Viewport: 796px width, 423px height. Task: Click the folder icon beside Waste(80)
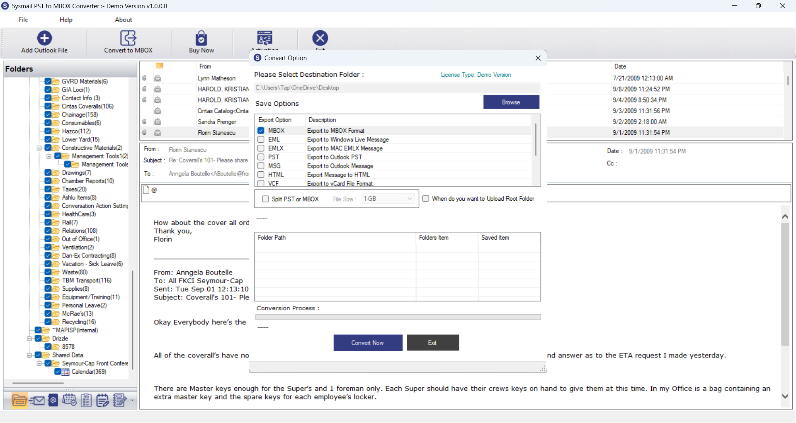(56, 272)
